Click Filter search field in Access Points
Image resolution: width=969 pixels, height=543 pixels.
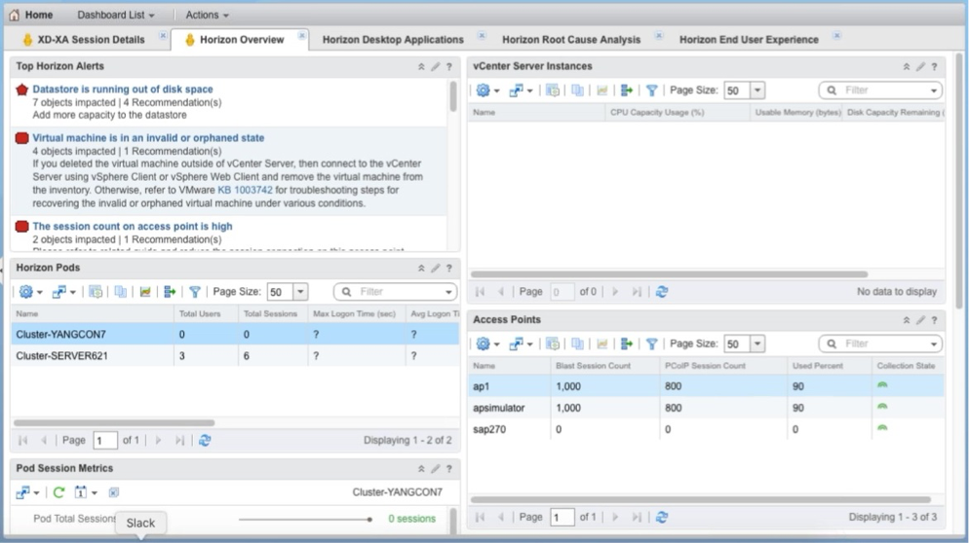[880, 344]
